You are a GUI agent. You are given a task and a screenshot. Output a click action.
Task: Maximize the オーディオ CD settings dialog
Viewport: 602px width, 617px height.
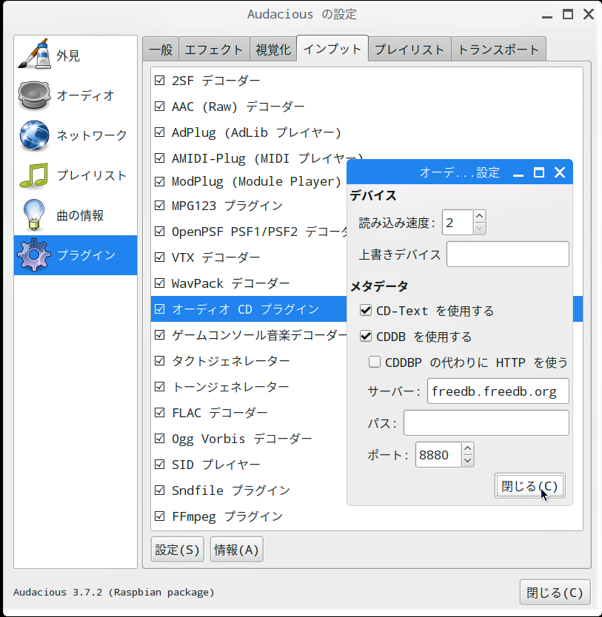point(539,172)
